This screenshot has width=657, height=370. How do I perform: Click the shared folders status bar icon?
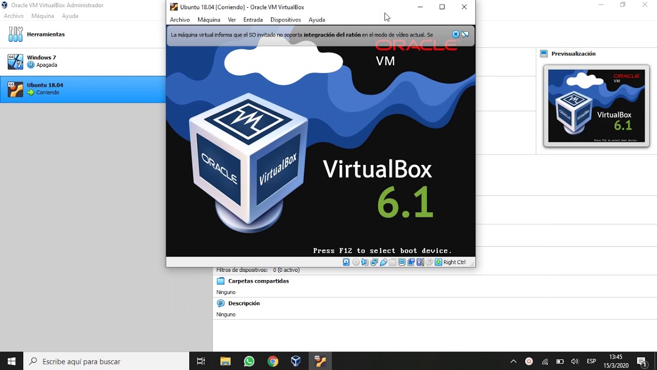pyautogui.click(x=393, y=262)
